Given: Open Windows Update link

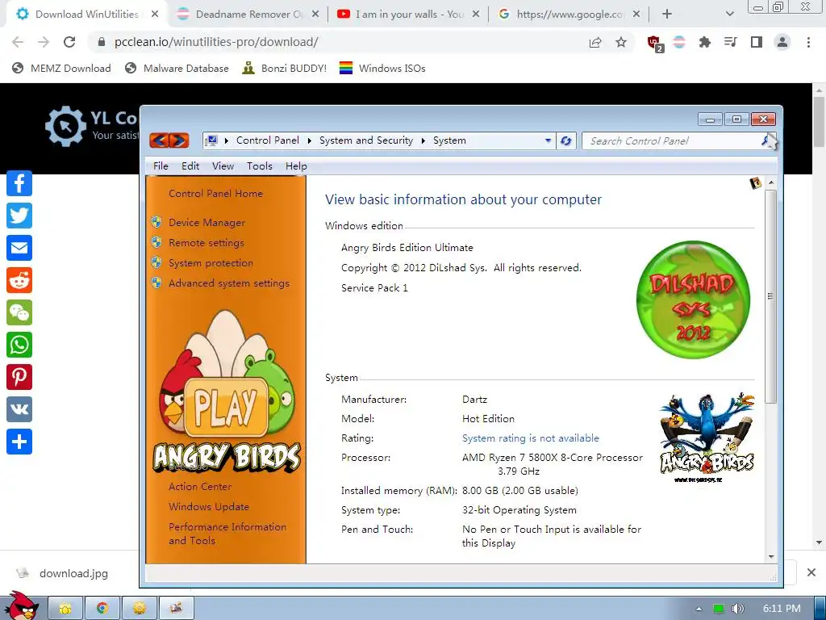Looking at the screenshot, I should click(x=209, y=507).
